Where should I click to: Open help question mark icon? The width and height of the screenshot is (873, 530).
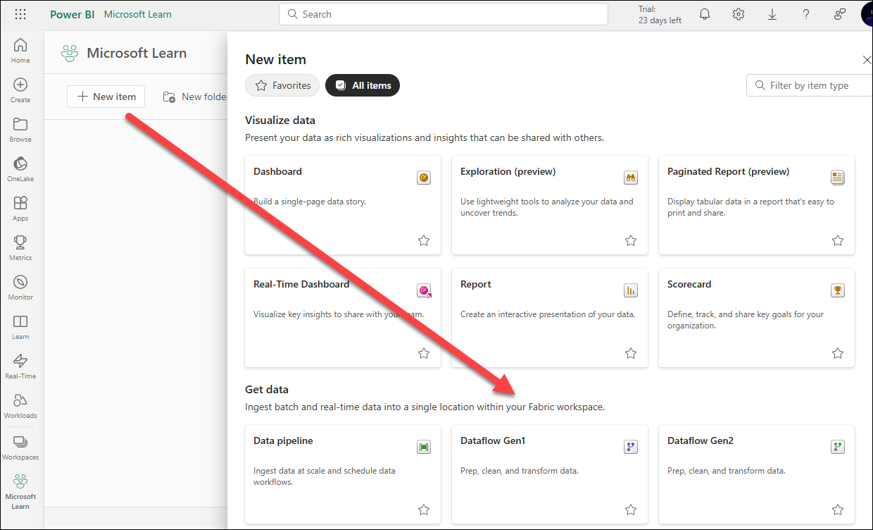pyautogui.click(x=806, y=14)
